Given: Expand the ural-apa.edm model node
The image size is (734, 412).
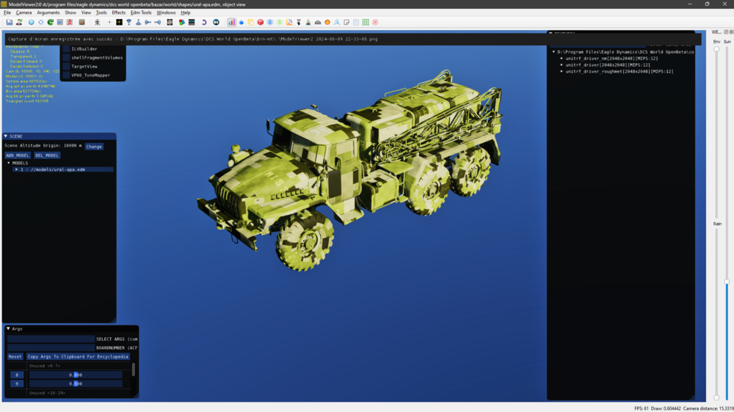Looking at the screenshot, I should coord(16,169).
